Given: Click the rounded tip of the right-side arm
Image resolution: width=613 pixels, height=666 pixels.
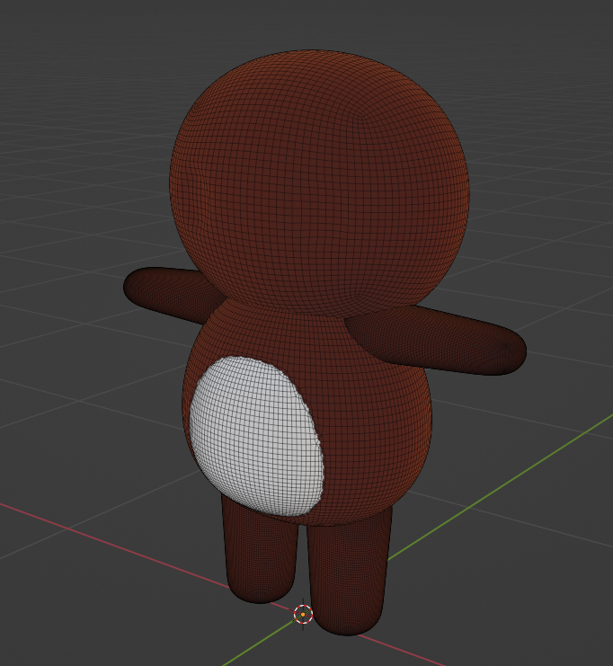Looking at the screenshot, I should tap(515, 356).
